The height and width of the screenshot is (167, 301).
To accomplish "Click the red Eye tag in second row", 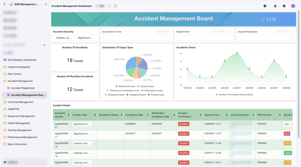I will coord(287,134).
